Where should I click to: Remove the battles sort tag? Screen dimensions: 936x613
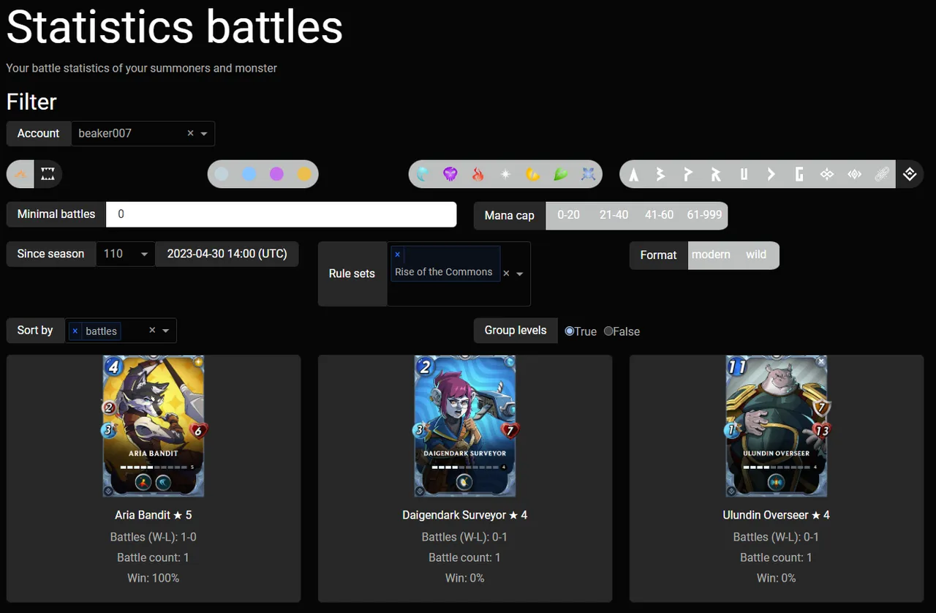click(x=75, y=331)
